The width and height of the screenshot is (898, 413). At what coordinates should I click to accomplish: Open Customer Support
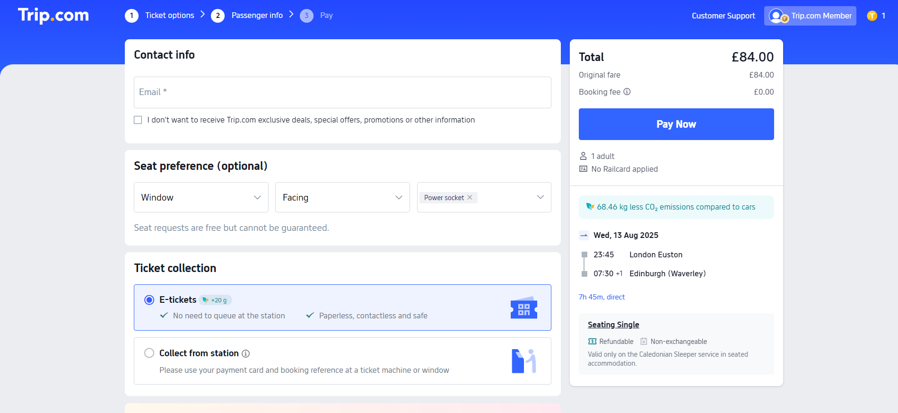click(724, 16)
